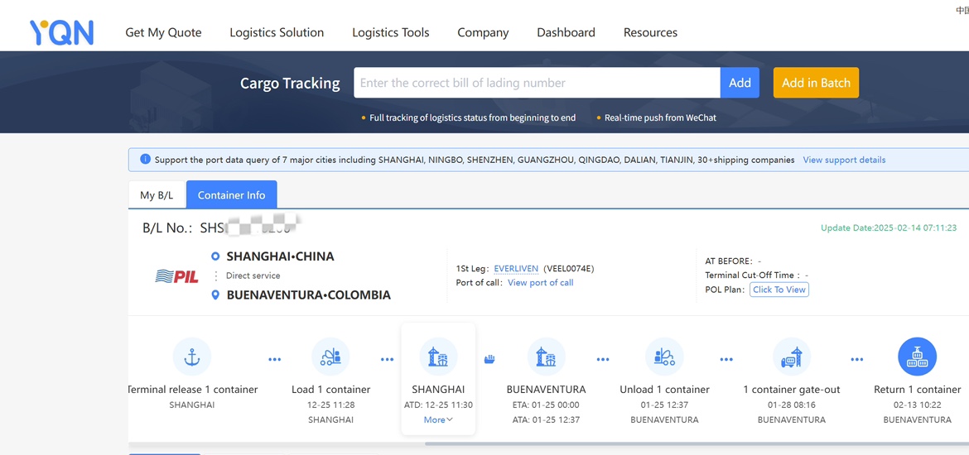Click the 02-13 10:22 return time
969x455 pixels.
click(917, 405)
